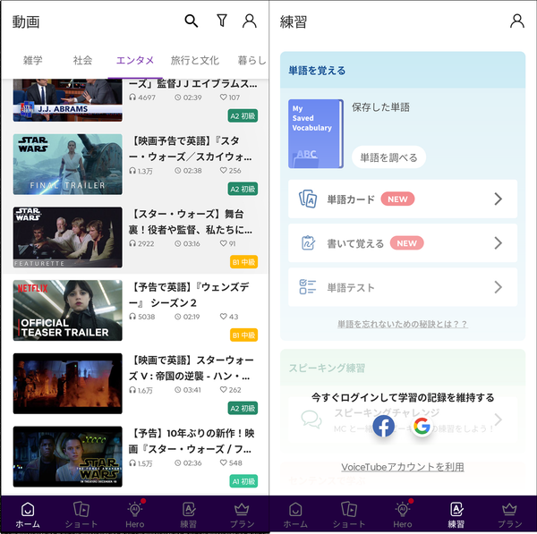Open link 単語を忘れないための秘訣とは？？
The height and width of the screenshot is (534, 537).
click(403, 324)
